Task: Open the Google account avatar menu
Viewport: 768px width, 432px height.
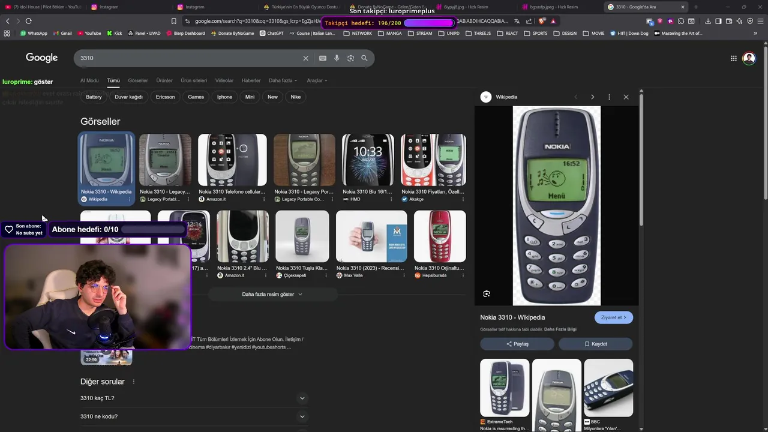Action: [x=749, y=58]
